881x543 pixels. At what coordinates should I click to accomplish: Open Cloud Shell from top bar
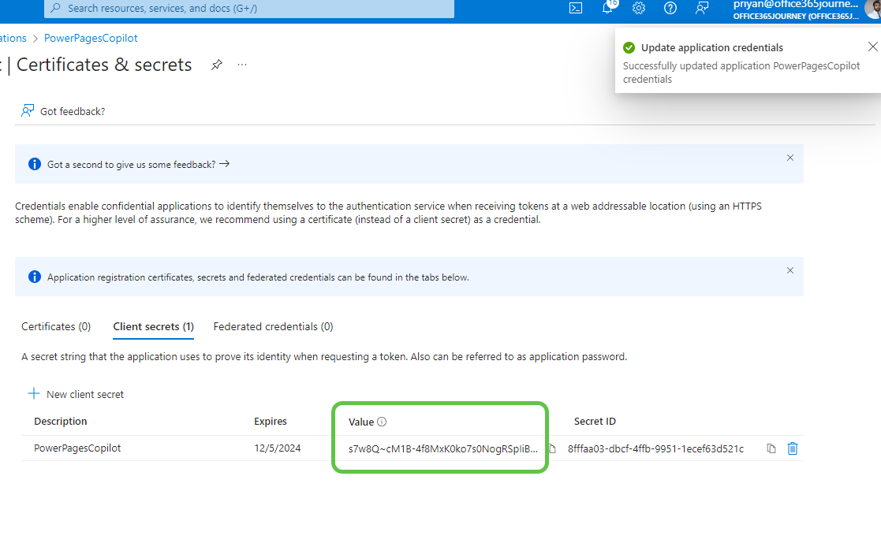[576, 8]
